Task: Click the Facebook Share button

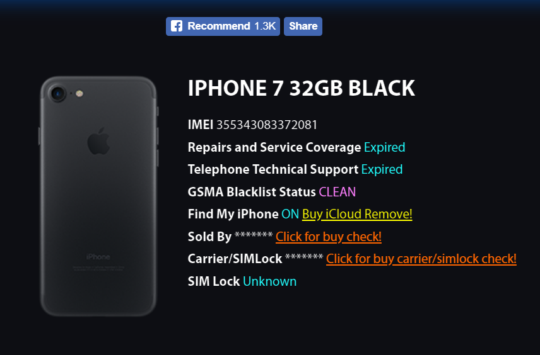Action: (x=303, y=26)
